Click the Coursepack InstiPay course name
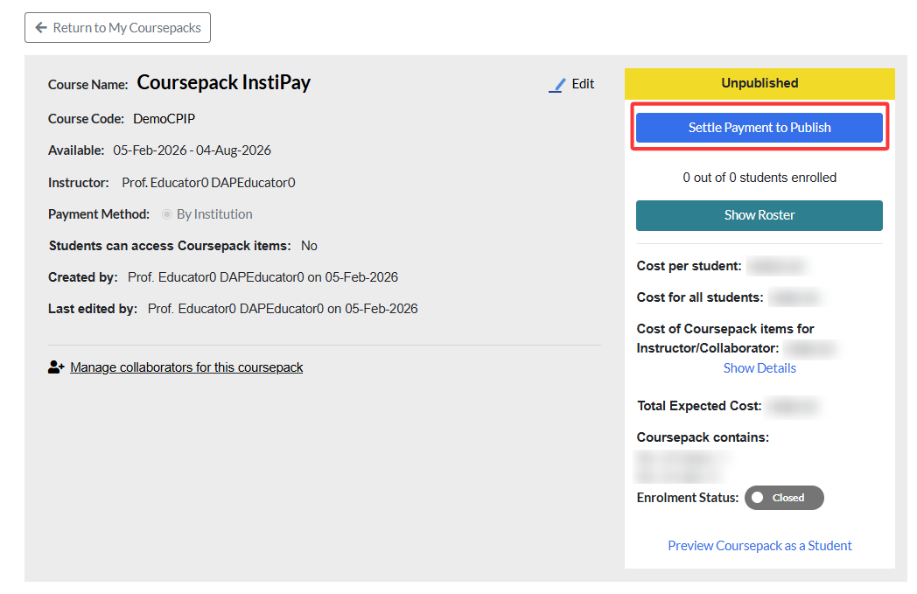The width and height of the screenshot is (917, 594). [x=223, y=83]
